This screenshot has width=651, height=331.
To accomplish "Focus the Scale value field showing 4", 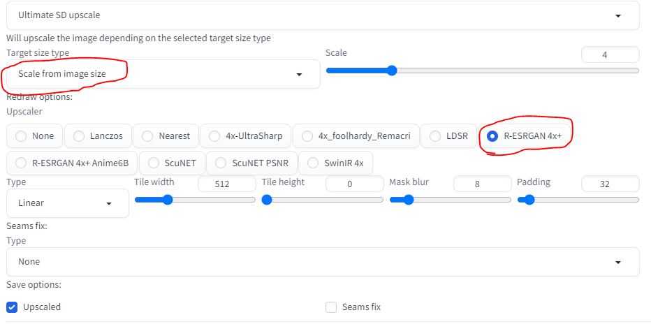I will tap(610, 55).
